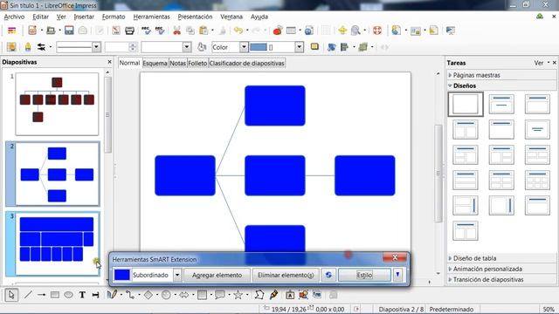Click the Insert chart icon
Viewport: 559px width, 314px height.
point(278,31)
